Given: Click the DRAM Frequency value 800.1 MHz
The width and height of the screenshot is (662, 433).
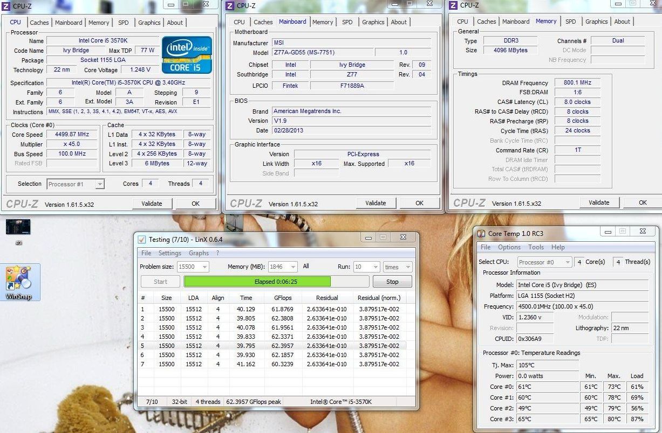Looking at the screenshot, I should (x=577, y=83).
